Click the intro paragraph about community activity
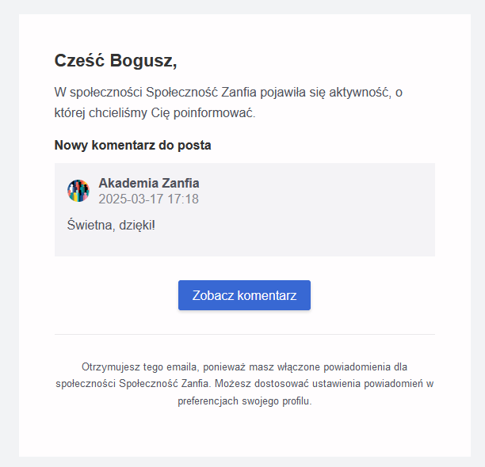The width and height of the screenshot is (485, 467). point(228,103)
